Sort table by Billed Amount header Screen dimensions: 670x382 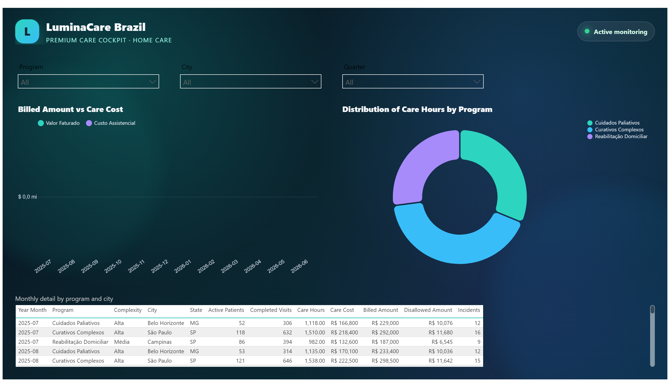[380, 310]
